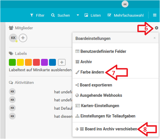Add a new label with plus button
160x139 pixels.
pyautogui.click(x=62, y=62)
